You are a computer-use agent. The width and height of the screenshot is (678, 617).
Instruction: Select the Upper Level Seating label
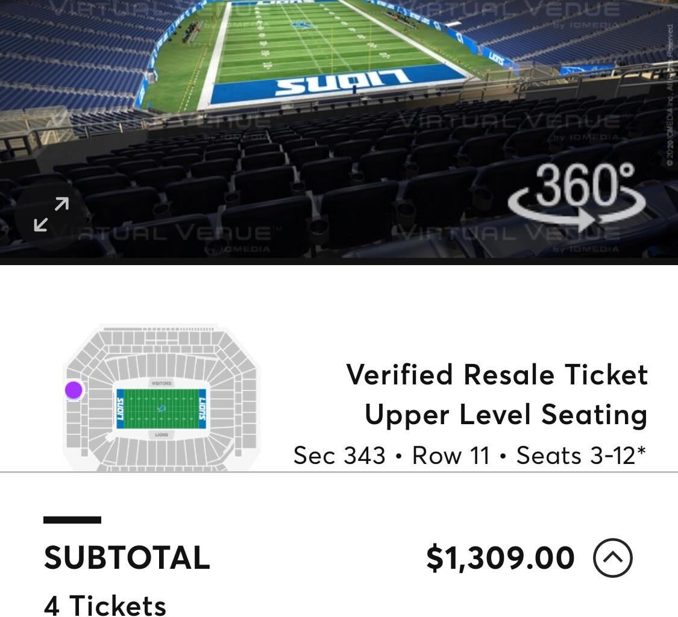coord(506,415)
